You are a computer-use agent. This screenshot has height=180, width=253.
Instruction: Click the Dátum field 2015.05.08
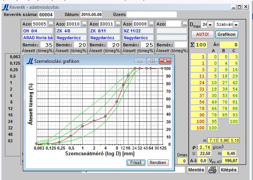tap(91, 14)
